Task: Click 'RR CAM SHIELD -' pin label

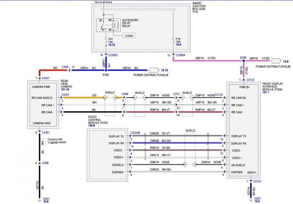Action: pos(43,98)
